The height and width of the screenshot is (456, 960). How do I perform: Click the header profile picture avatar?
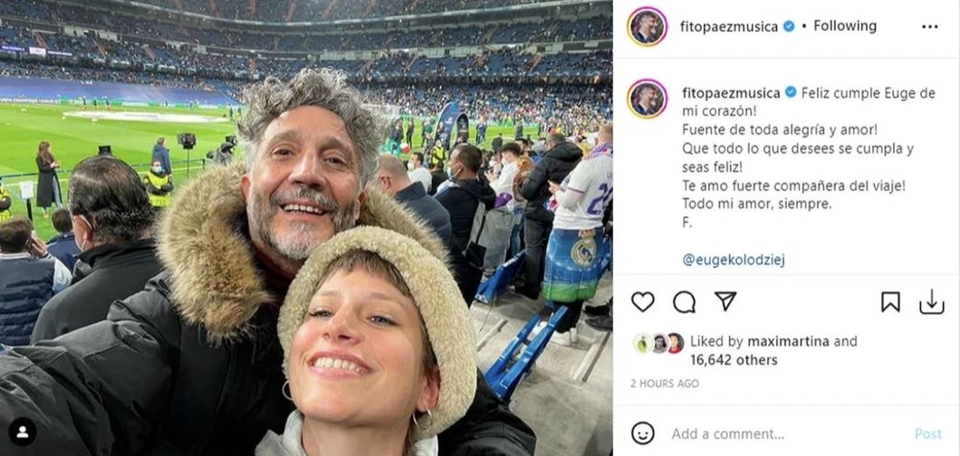(648, 26)
